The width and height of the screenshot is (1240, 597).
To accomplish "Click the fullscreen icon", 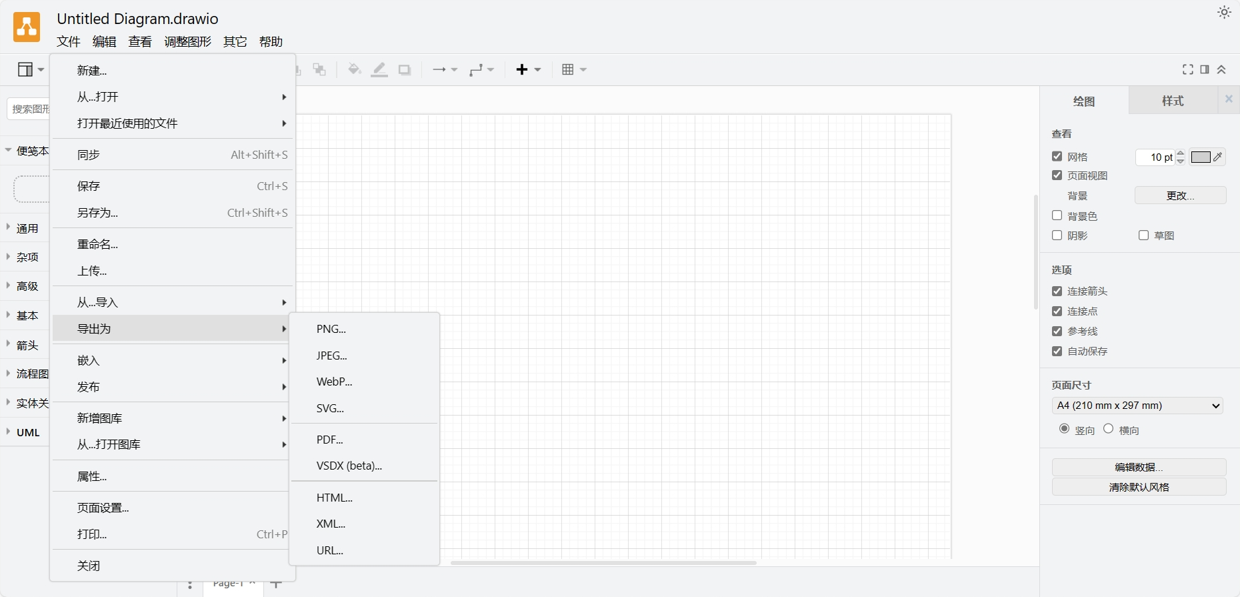I will click(x=1188, y=69).
